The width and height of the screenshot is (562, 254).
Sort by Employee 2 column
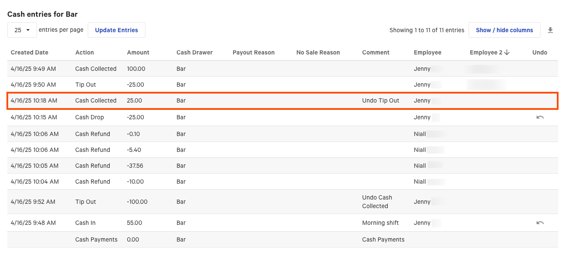[x=490, y=52]
